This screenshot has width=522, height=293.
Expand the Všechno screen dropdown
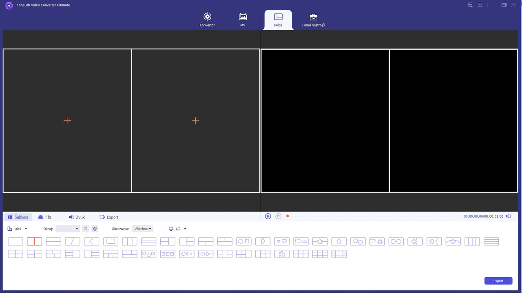143,229
